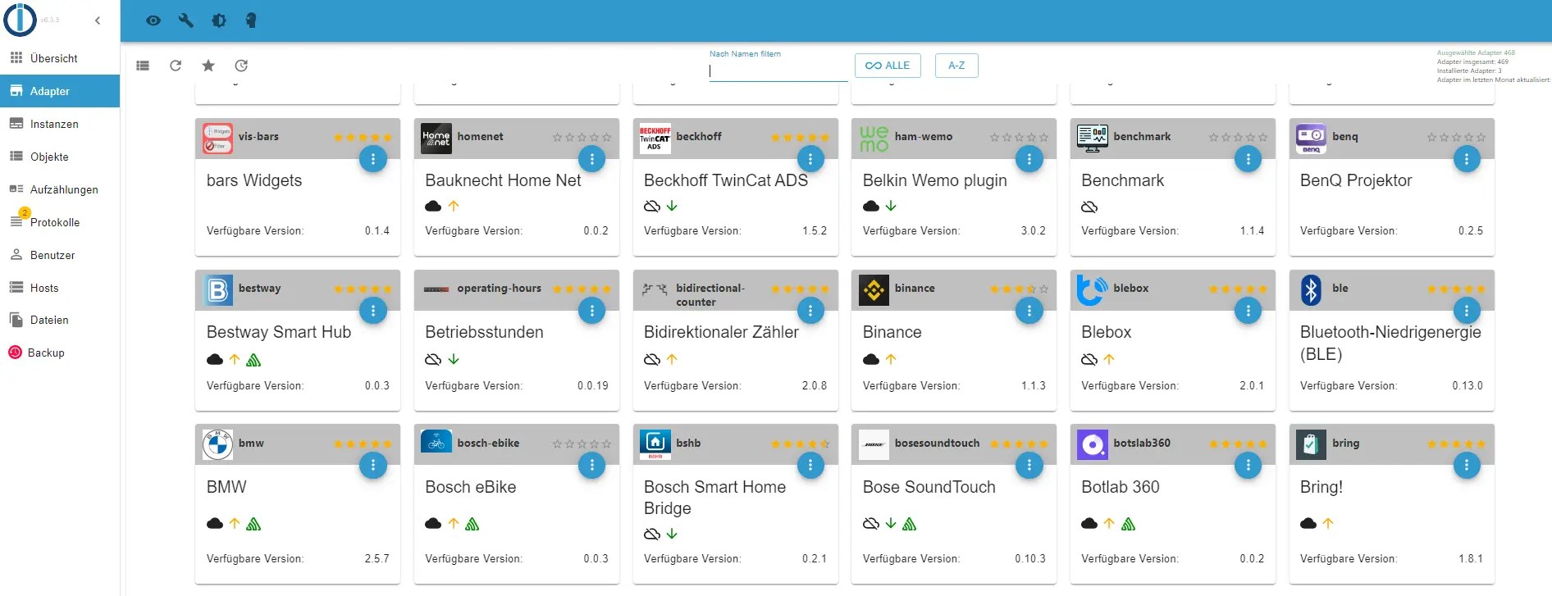Image resolution: width=1552 pixels, height=596 pixels.
Task: Open Objekte in the sidebar
Action: click(x=60, y=157)
